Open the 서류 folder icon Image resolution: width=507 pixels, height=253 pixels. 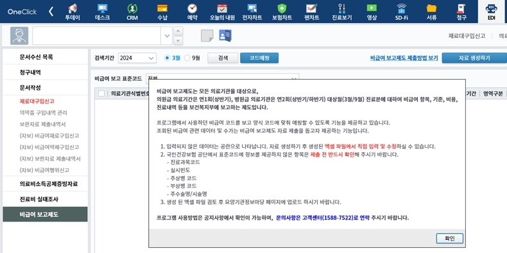pyautogui.click(x=431, y=12)
